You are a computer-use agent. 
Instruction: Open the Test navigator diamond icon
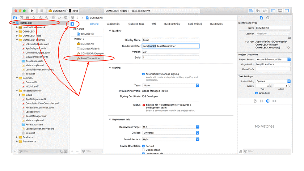tap(47, 18)
